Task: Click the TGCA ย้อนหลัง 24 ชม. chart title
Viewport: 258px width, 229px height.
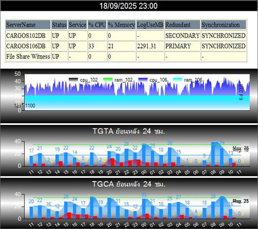Action: pos(128,184)
